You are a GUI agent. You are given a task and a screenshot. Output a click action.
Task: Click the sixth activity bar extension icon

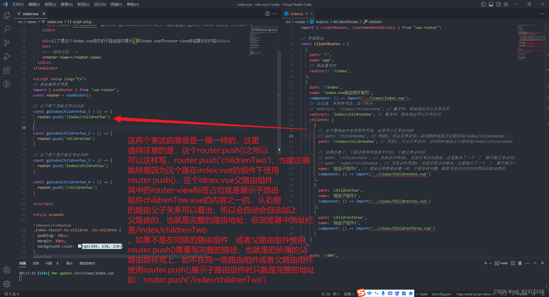7,84
